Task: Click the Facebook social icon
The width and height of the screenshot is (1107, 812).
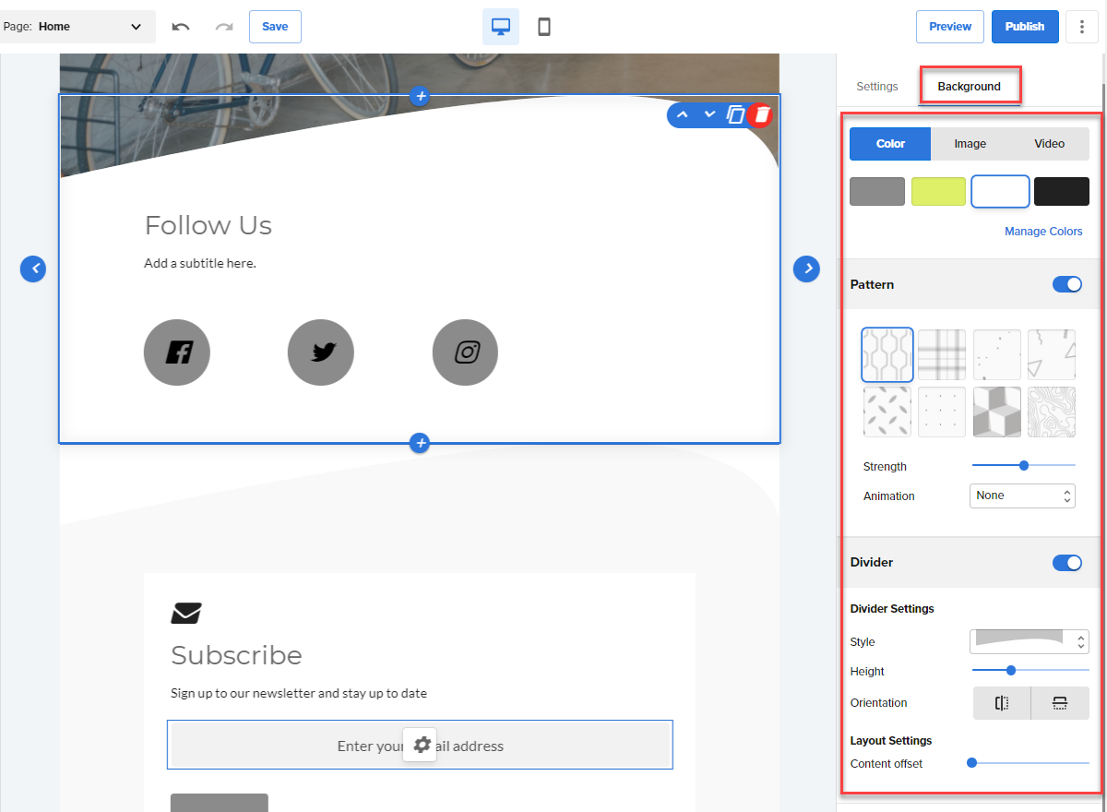Action: (177, 352)
